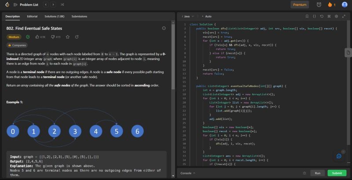The image size is (352, 180).
Task: Open the user profile avatar
Action: tap(345, 5)
